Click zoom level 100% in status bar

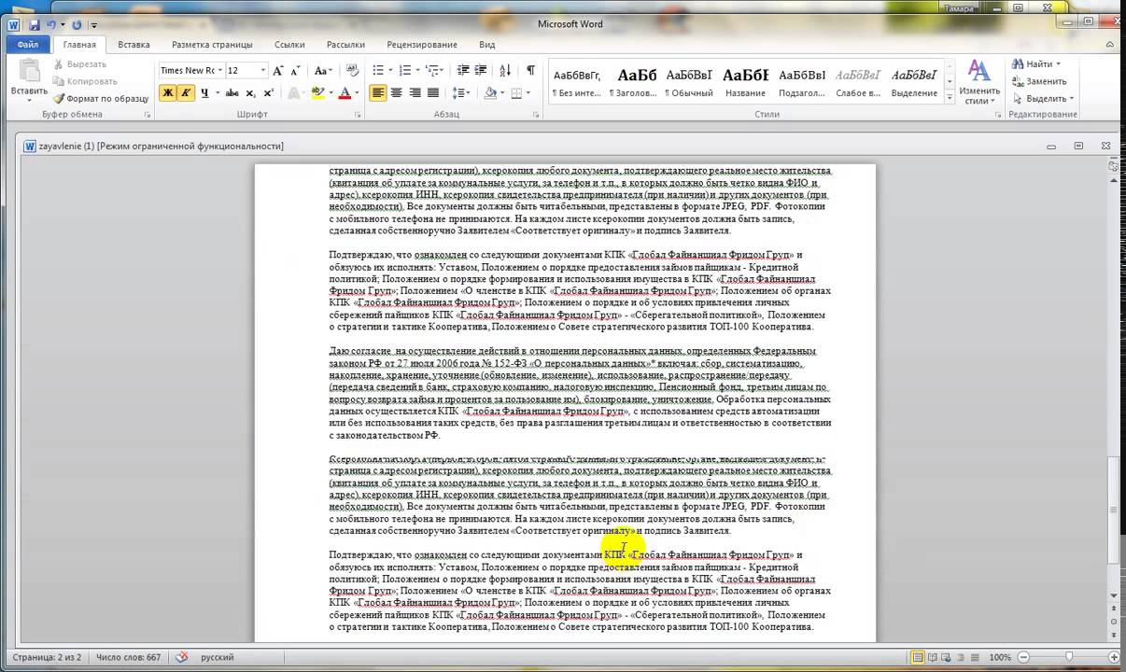pyautogui.click(x=999, y=657)
